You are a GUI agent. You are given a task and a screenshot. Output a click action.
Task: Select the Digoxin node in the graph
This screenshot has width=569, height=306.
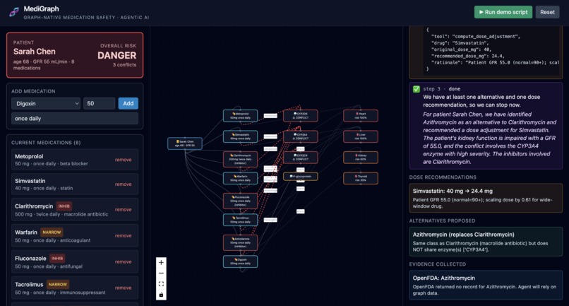pos(240,261)
